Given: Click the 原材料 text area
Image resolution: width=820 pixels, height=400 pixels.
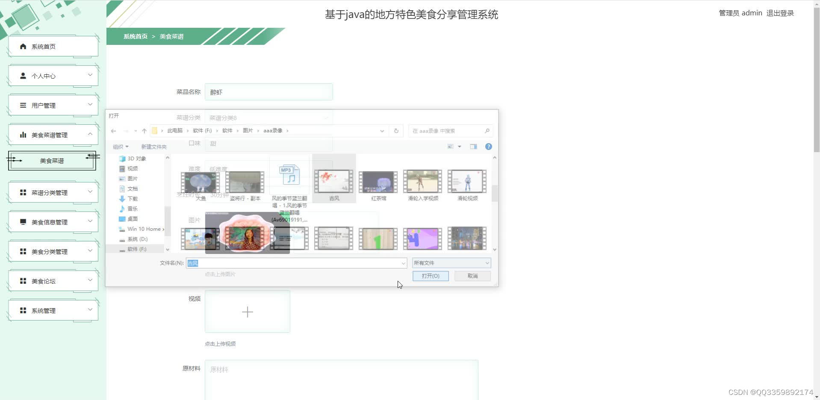Looking at the screenshot, I should click(342, 380).
